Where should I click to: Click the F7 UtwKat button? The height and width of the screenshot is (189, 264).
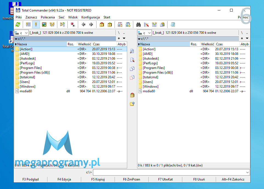click(165, 179)
